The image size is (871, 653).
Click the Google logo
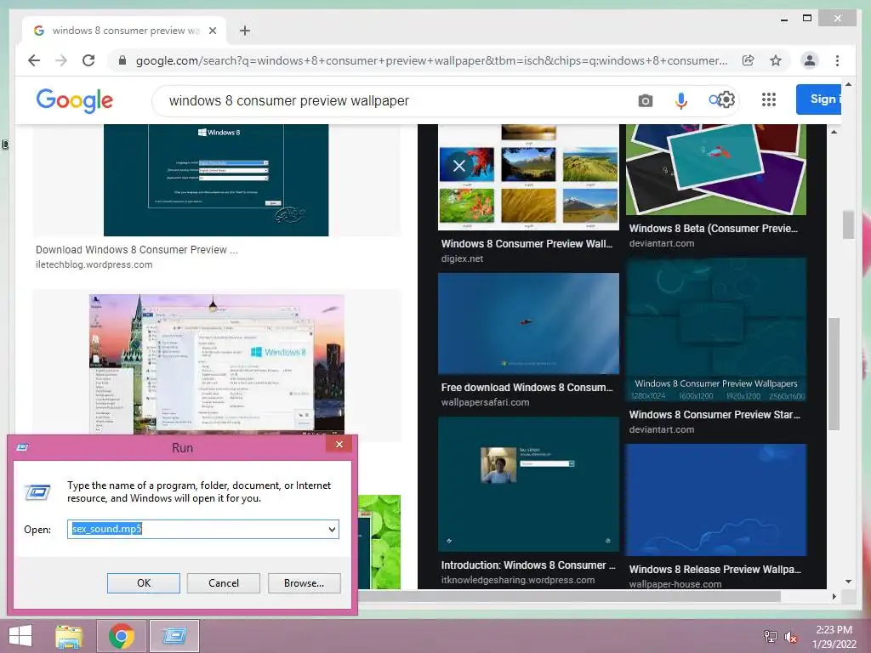pos(75,100)
